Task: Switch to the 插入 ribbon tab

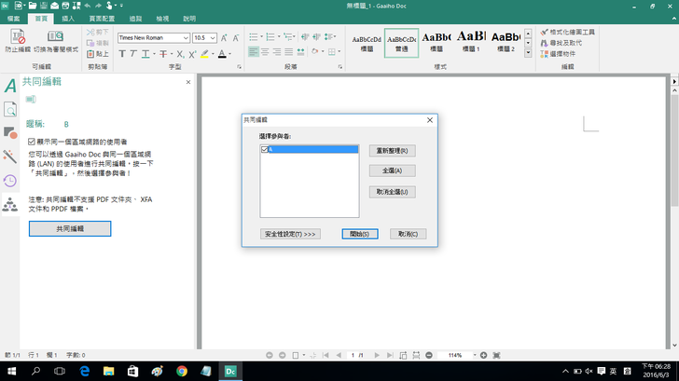Action: [x=68, y=18]
